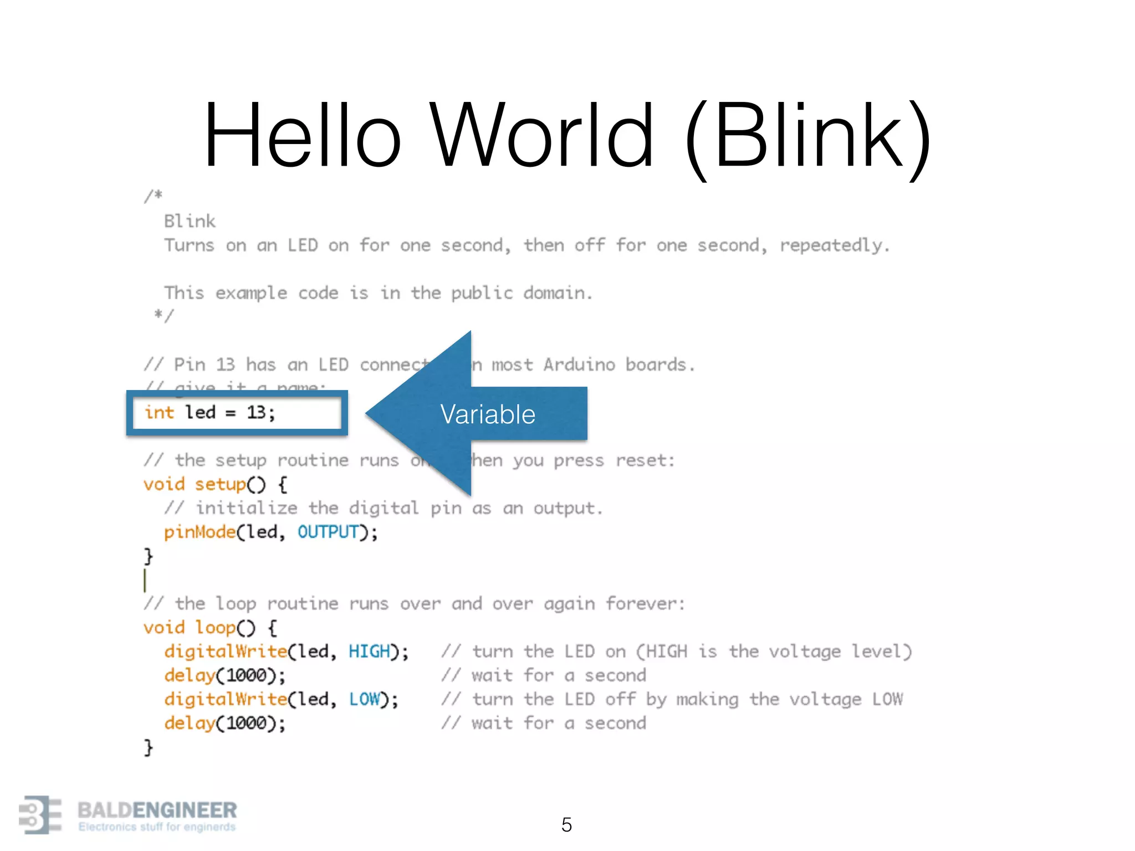1135x851 pixels.
Task: Click the last "delay(1000);" before closing brace
Action: pyautogui.click(x=225, y=723)
